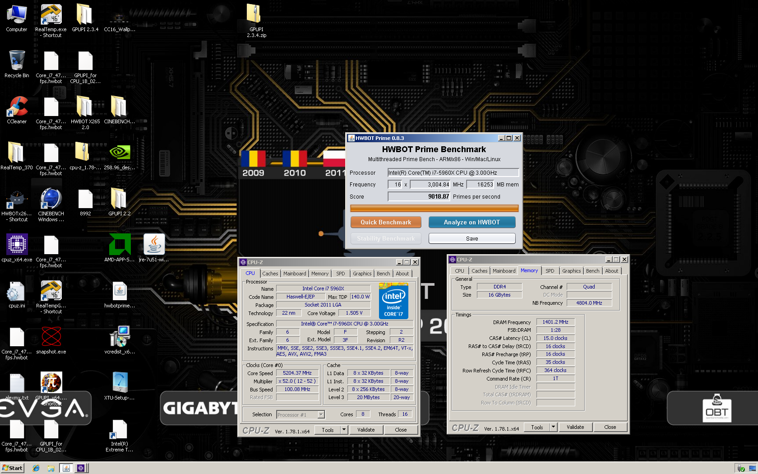Open the alexmx.txt text file
Screen dimensions: 758x474
tap(17, 386)
